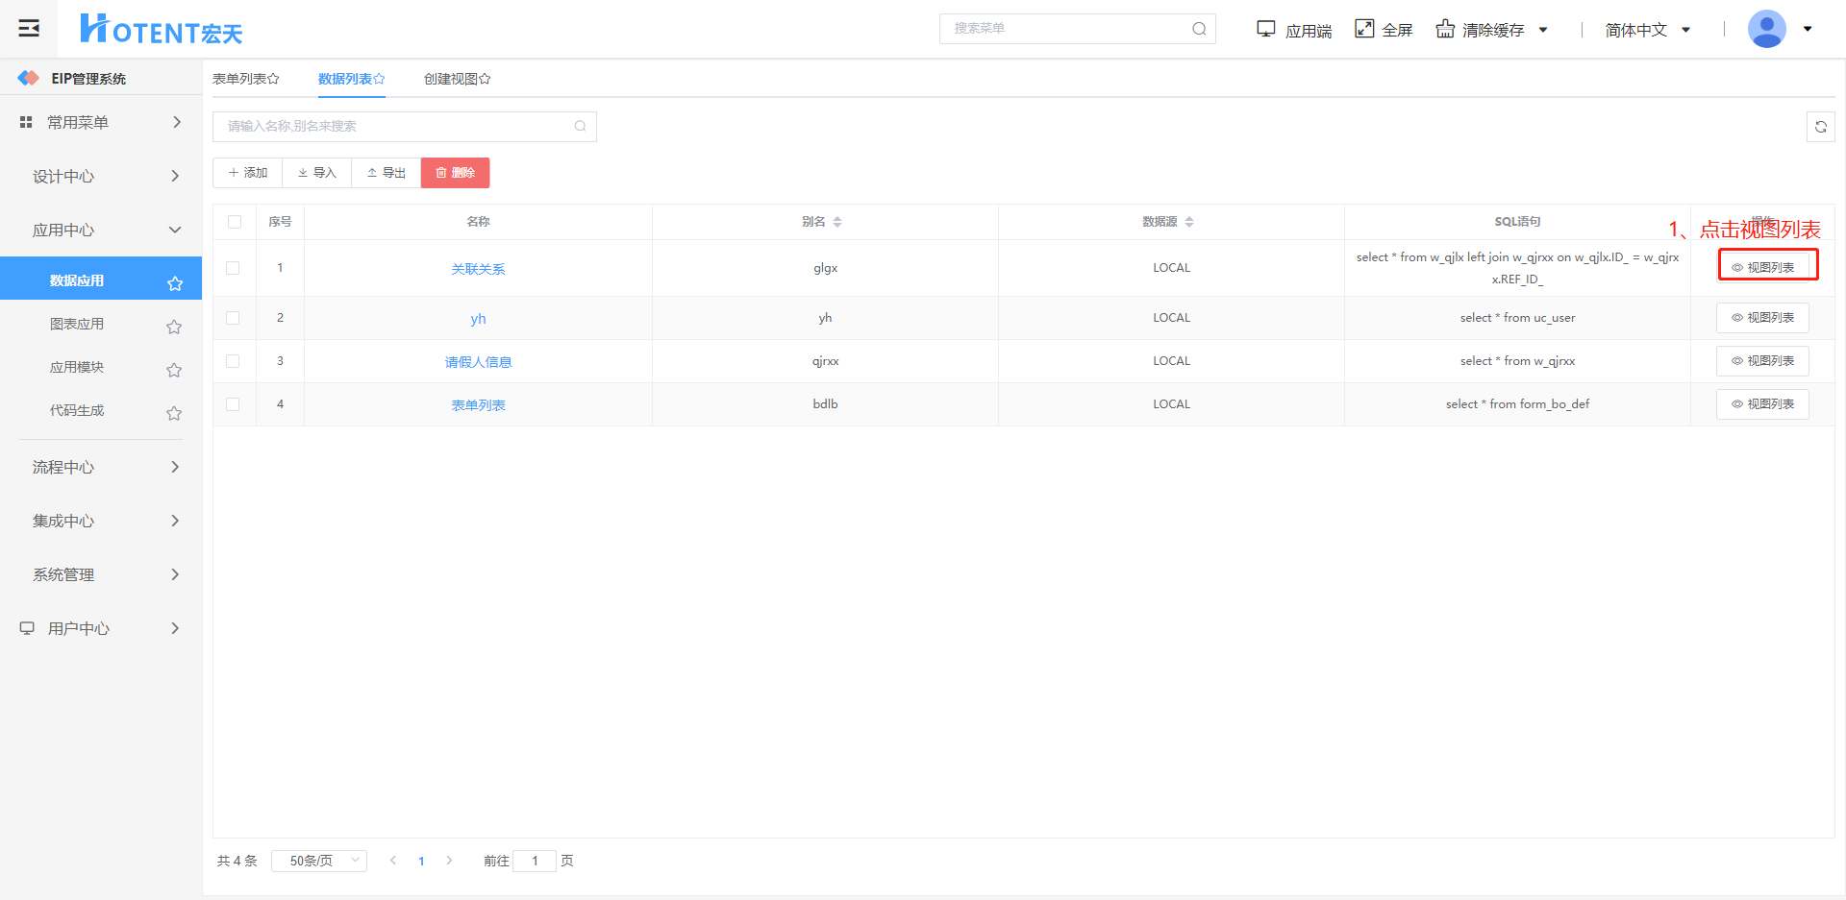
Task: Switch to the 创建视图 tab
Action: (x=457, y=79)
